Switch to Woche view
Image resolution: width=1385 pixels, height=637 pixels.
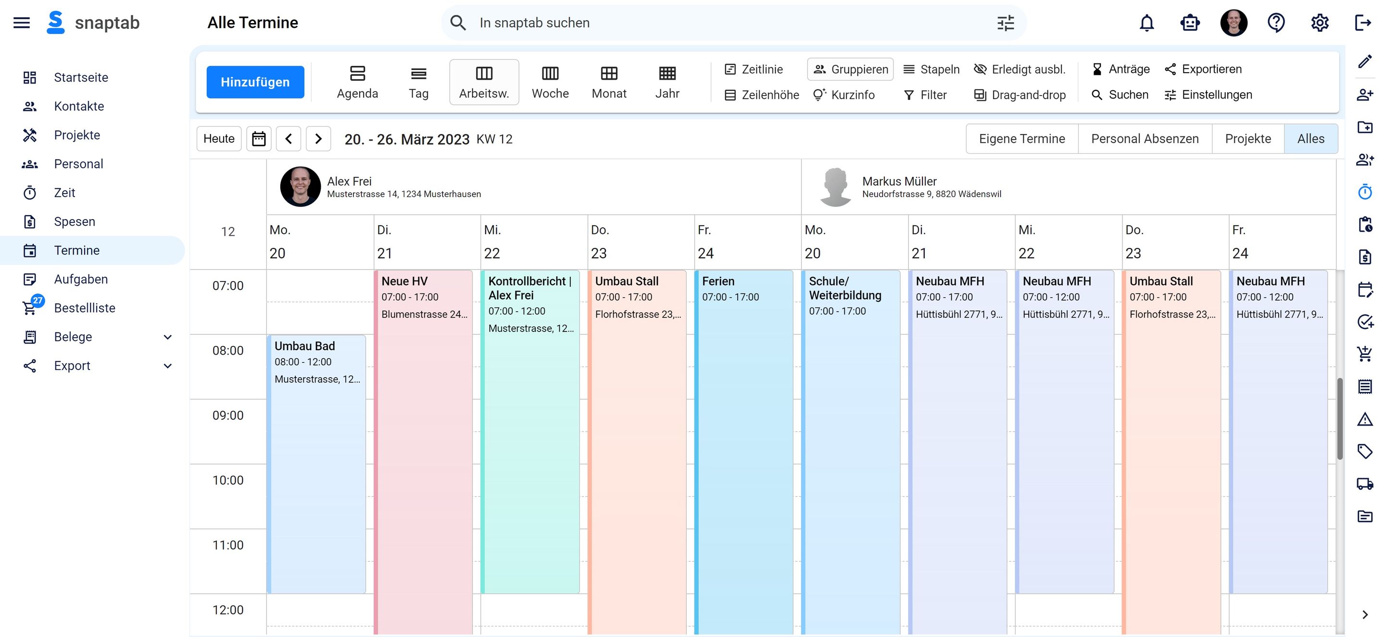(550, 82)
